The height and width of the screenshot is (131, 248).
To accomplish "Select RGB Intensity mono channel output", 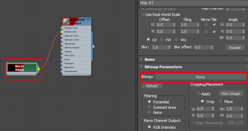I will [149, 127].
